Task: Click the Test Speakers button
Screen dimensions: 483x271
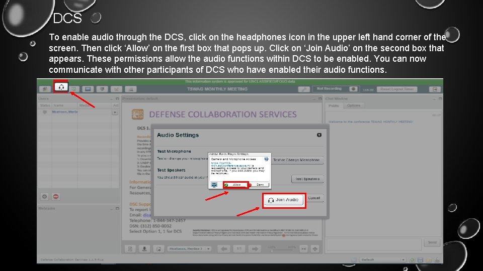Action: click(x=307, y=179)
